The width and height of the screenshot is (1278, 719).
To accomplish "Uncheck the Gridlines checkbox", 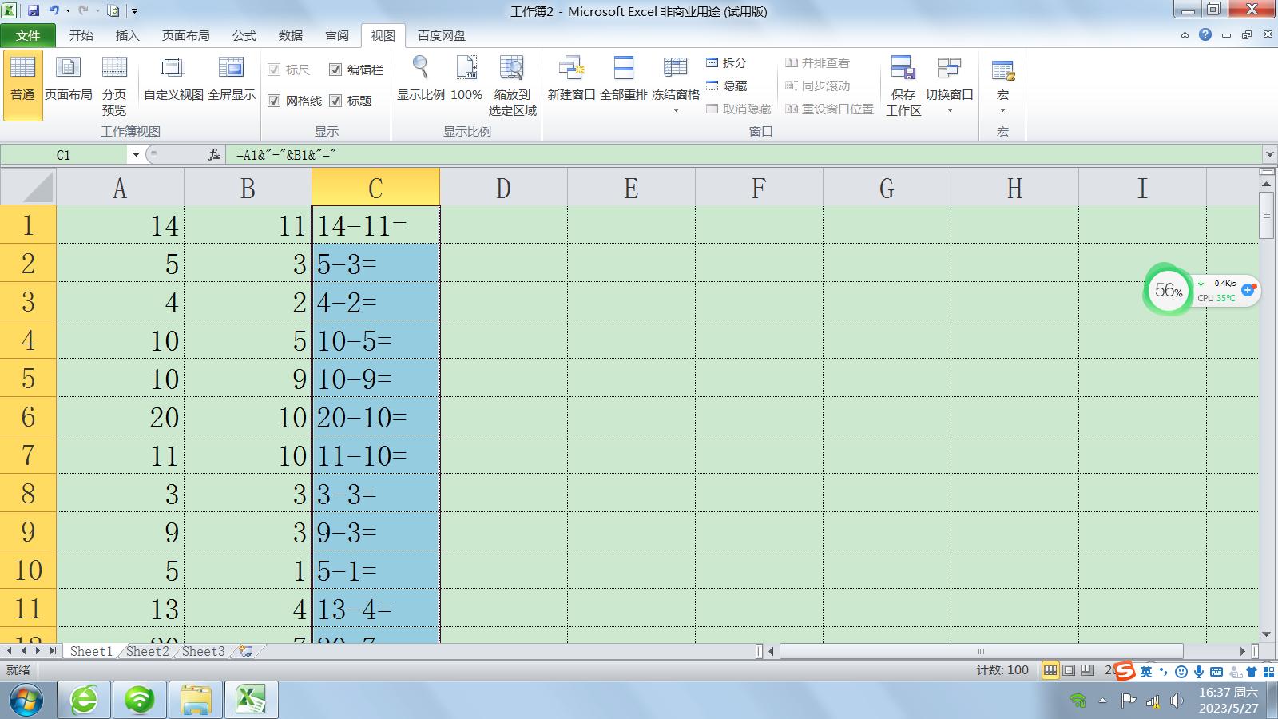I will tap(274, 101).
